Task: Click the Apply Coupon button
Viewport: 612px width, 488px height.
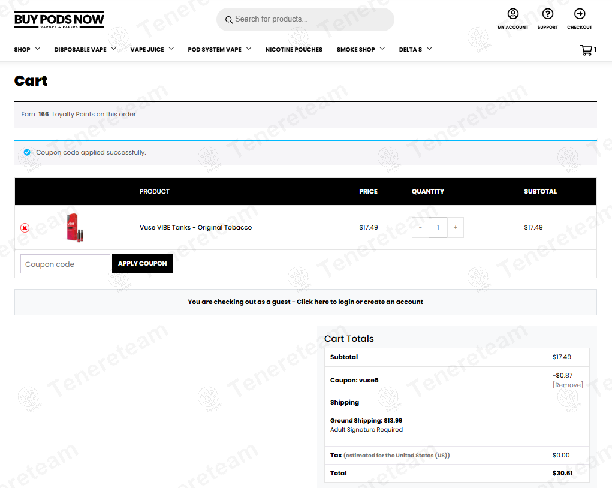Action: click(x=143, y=264)
